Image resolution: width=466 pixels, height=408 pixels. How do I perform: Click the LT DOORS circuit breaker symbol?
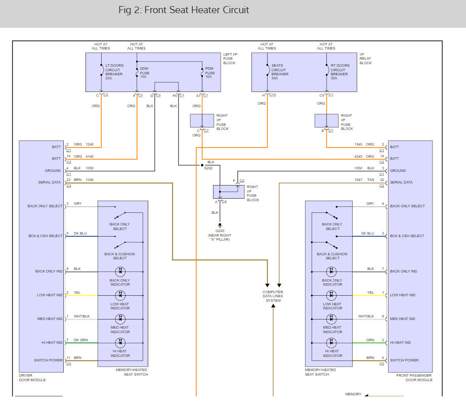tap(102, 70)
